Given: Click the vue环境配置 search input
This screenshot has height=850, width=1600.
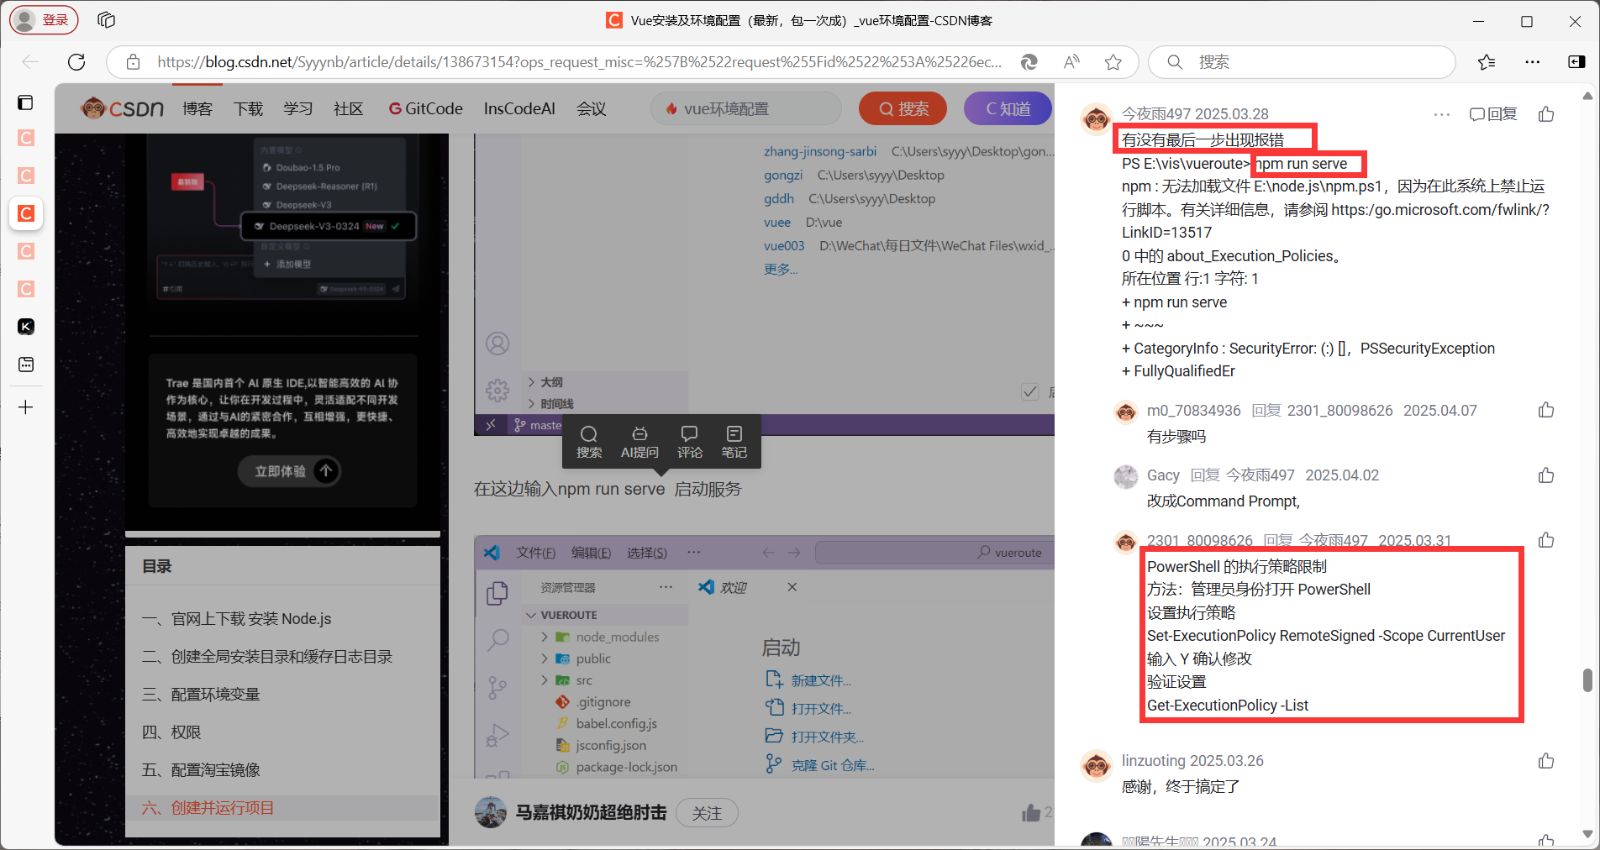Looking at the screenshot, I should [x=746, y=108].
